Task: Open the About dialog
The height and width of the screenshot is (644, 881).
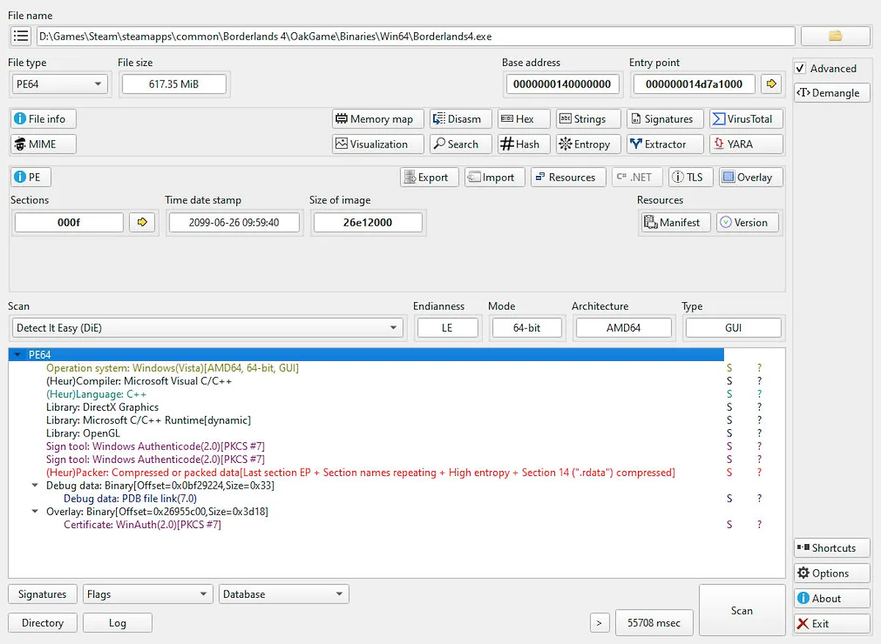Action: 832,599
